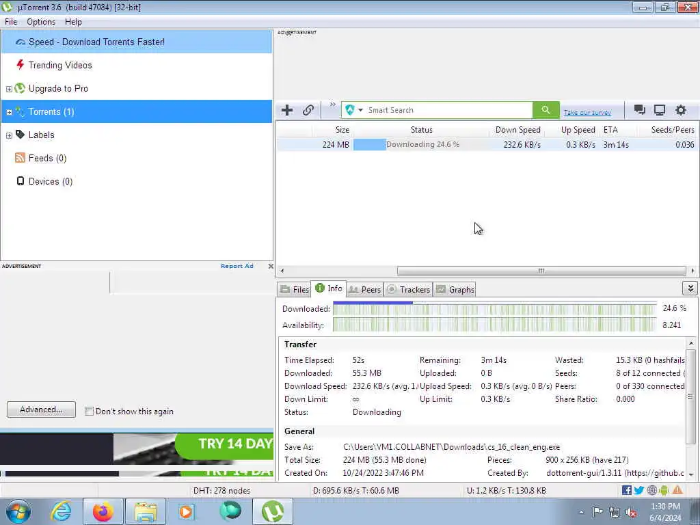Screen dimensions: 700x525
Task: Click the Windows Start button
Action: coord(18,511)
